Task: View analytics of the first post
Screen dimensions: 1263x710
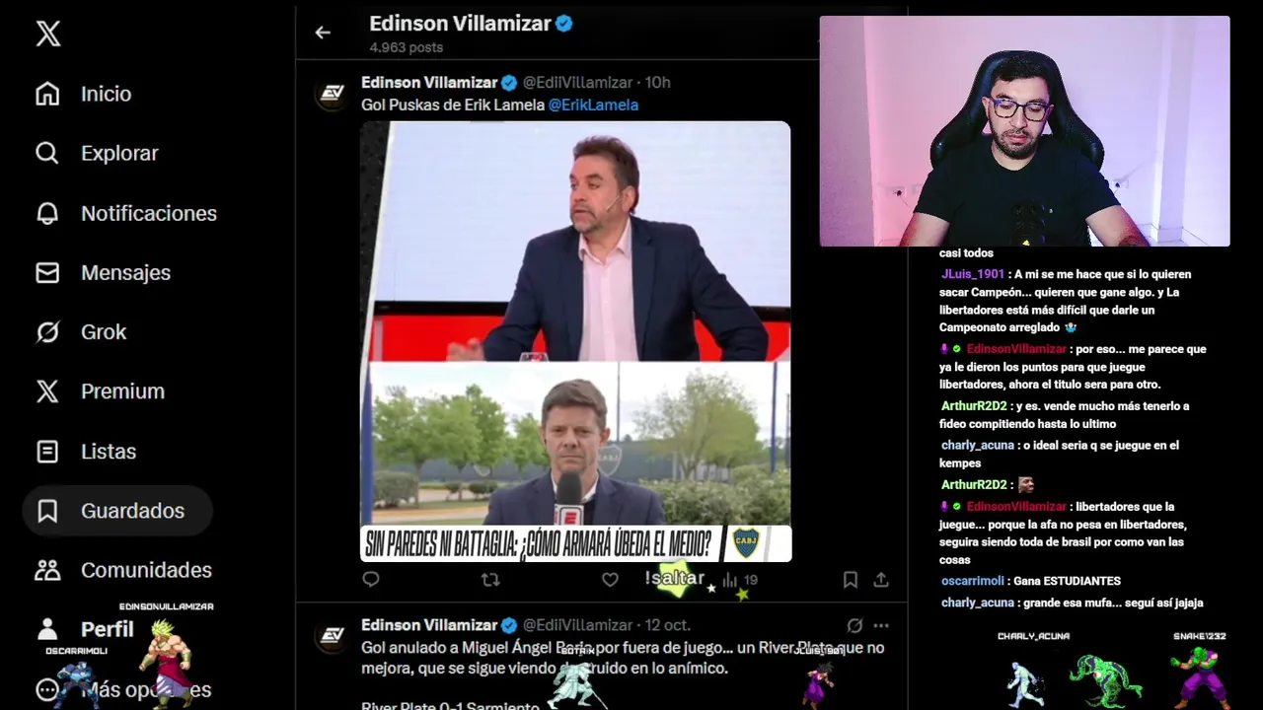Action: pyautogui.click(x=739, y=580)
